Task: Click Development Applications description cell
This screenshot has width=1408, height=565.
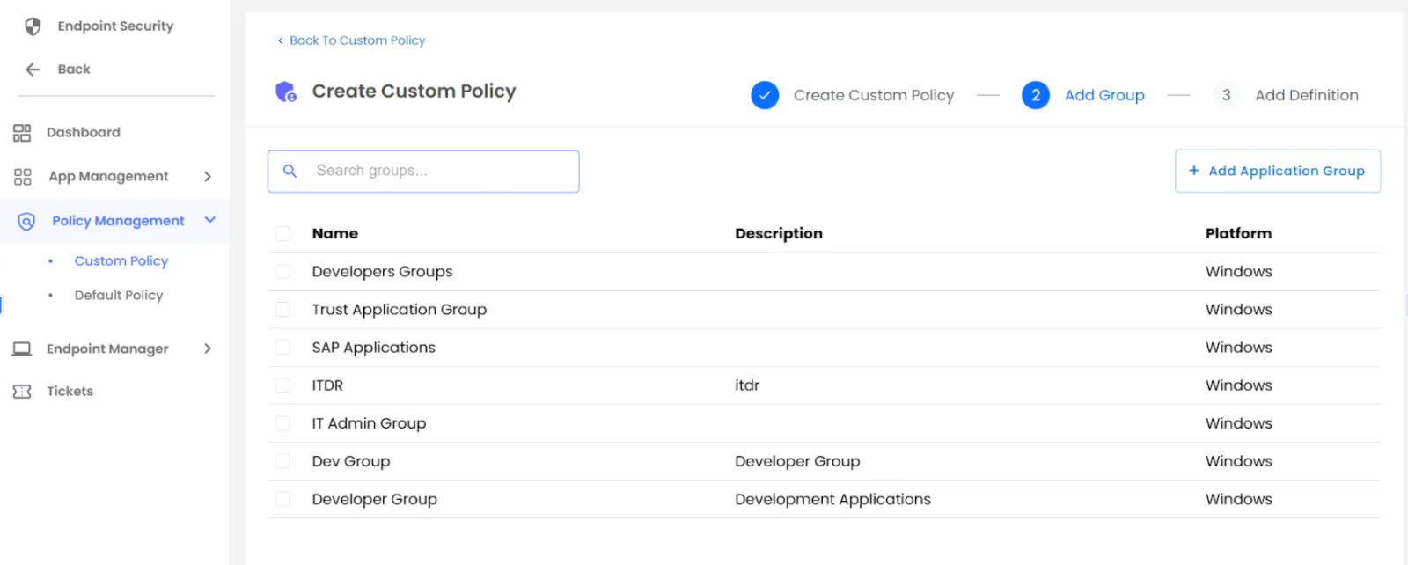Action: tap(832, 499)
